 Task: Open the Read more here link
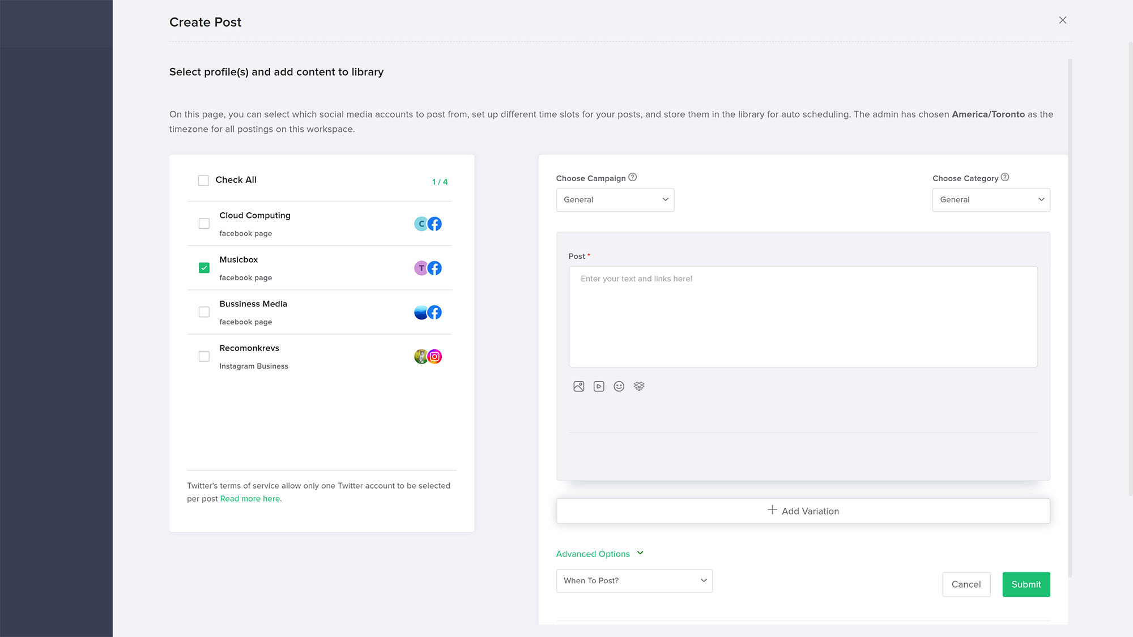tap(250, 499)
